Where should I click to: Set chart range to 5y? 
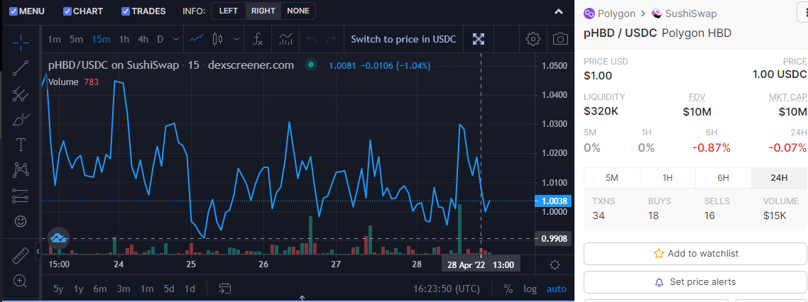pos(58,289)
